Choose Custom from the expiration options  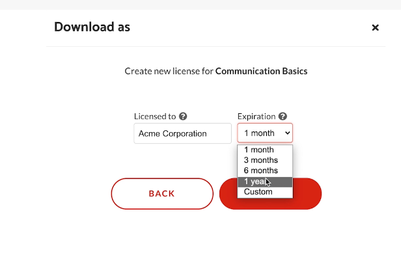pyautogui.click(x=258, y=192)
